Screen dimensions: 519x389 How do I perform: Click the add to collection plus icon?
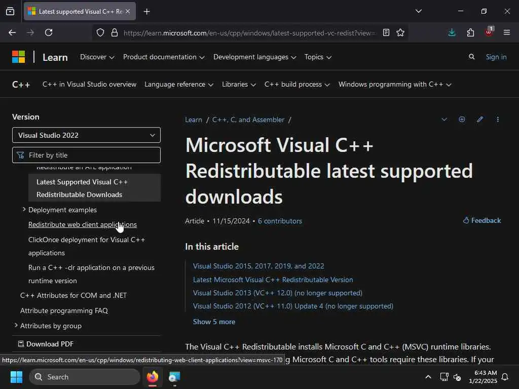[462, 120]
